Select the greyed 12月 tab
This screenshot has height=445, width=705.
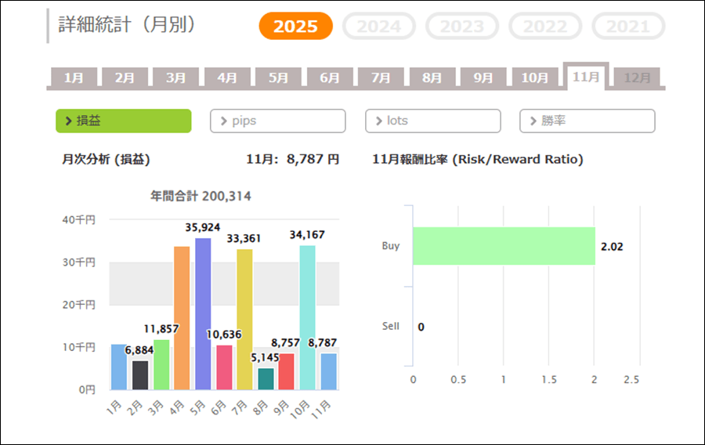pyautogui.click(x=637, y=78)
